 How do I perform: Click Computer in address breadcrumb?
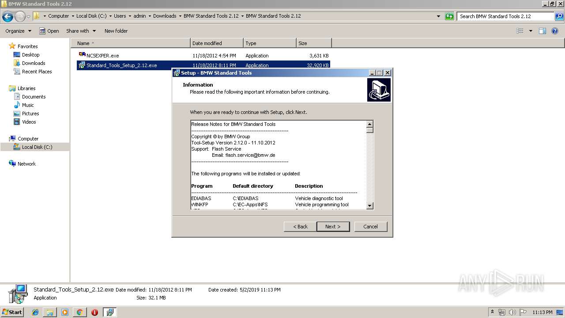58,16
